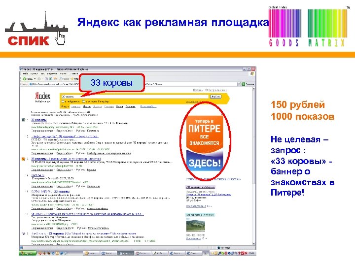Viewport: 355px width, 266px height.
Task: Click the highlighted active taskbar window button
Action: click(x=125, y=253)
